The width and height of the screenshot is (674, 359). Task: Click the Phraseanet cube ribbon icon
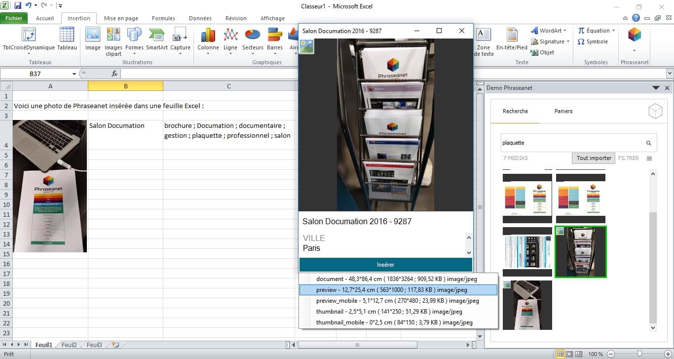pyautogui.click(x=635, y=35)
